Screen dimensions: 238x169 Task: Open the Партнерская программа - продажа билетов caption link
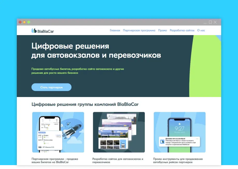pyautogui.click(x=55, y=160)
